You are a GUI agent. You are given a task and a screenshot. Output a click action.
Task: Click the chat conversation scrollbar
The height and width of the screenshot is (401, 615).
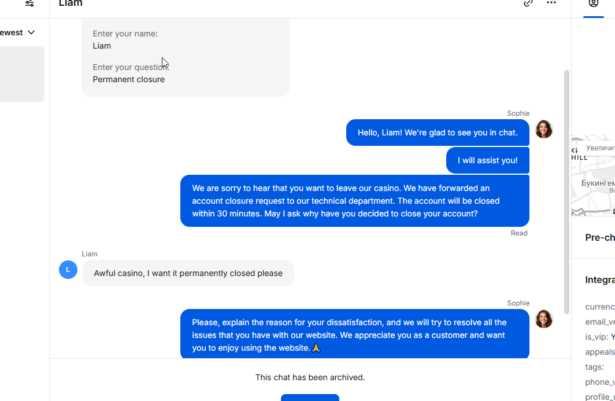[x=566, y=191]
